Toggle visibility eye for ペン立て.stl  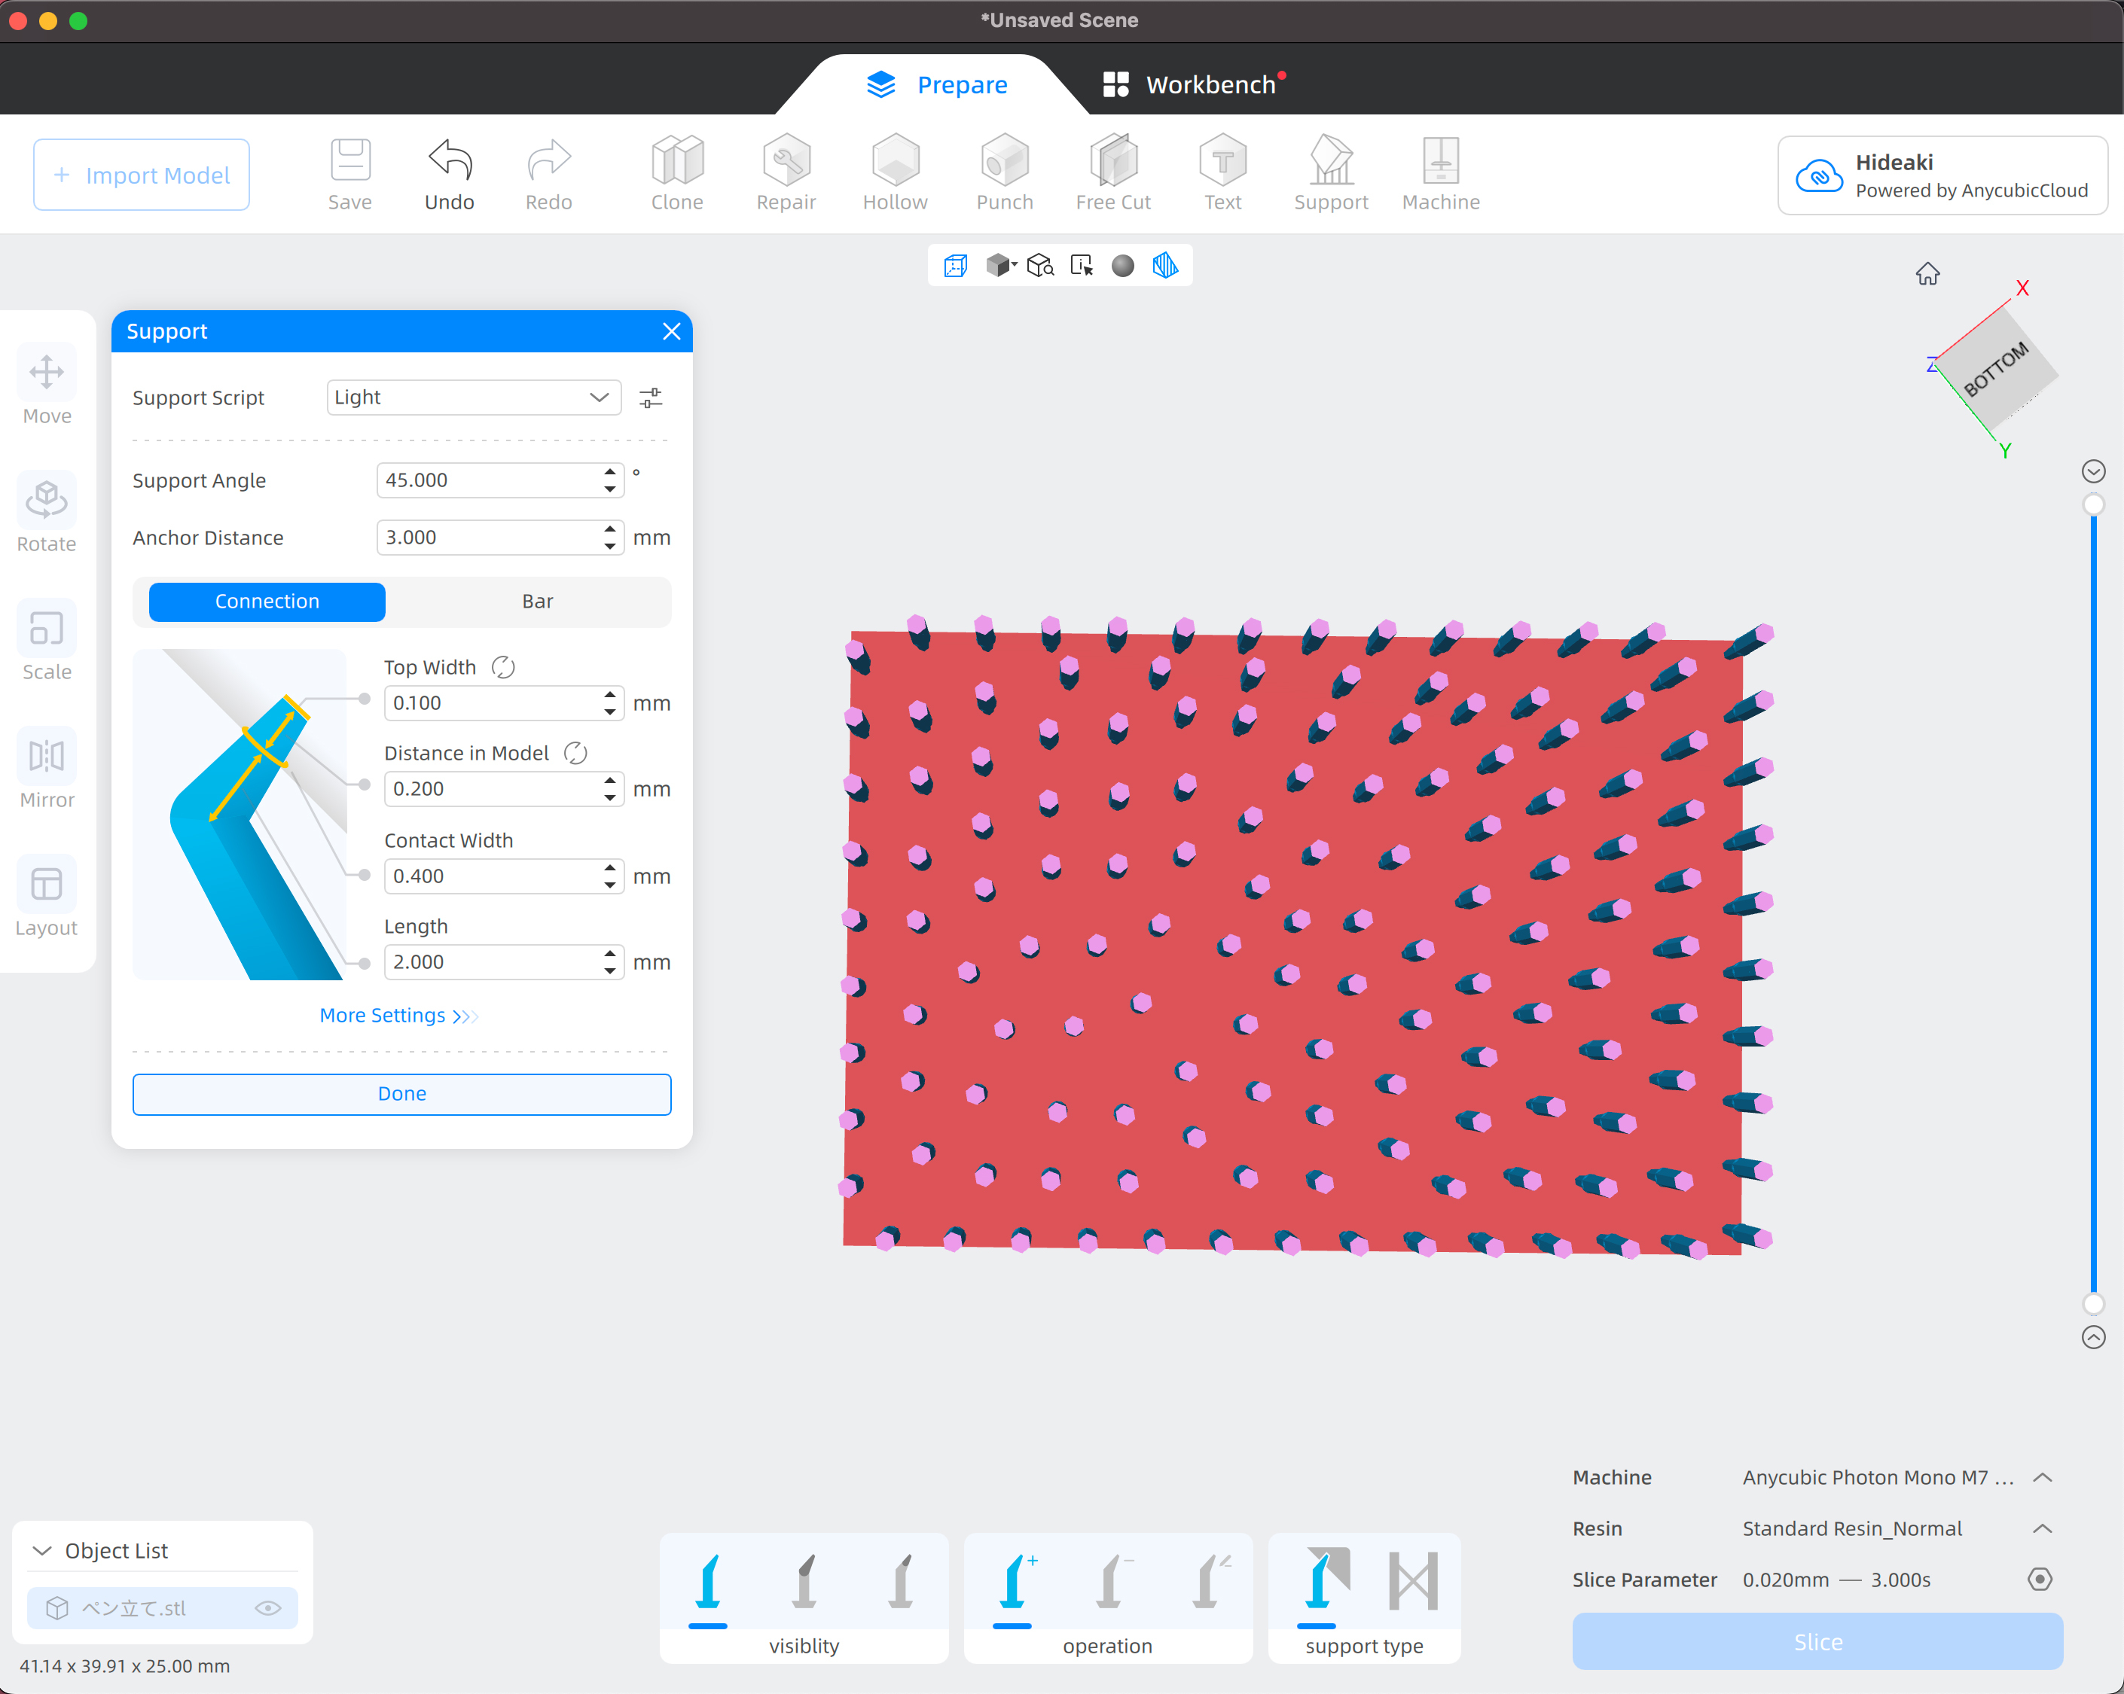coord(268,1608)
